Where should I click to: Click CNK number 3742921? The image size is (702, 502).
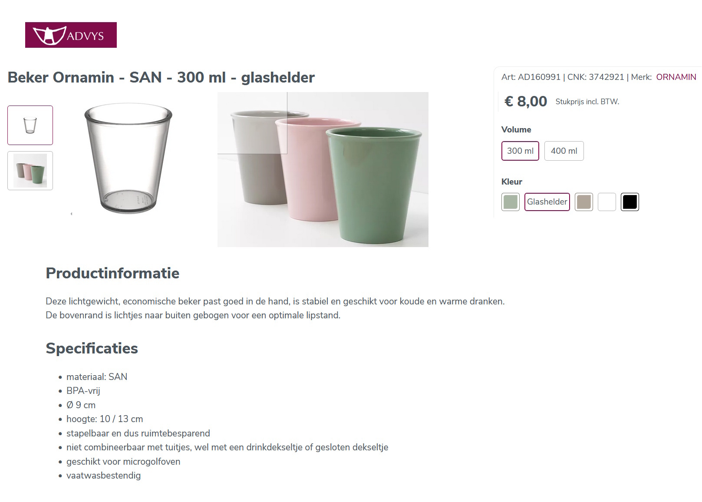point(606,77)
